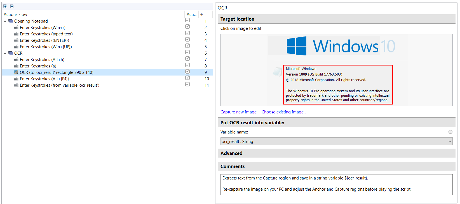
Task: Toggle the Active checkbox for the OCR group
Action: (x=187, y=52)
